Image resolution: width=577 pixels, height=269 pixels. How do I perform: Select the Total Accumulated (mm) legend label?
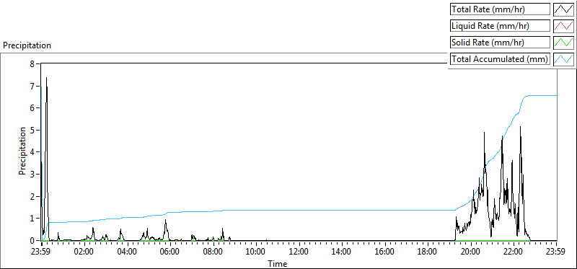[x=500, y=59]
